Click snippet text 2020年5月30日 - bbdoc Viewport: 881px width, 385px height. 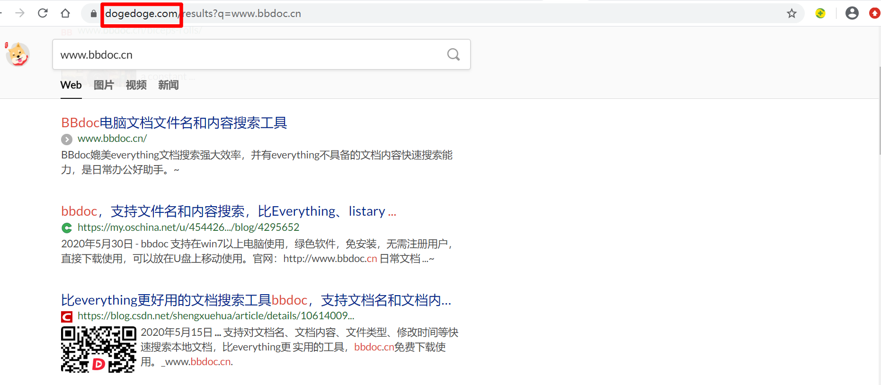(x=115, y=244)
